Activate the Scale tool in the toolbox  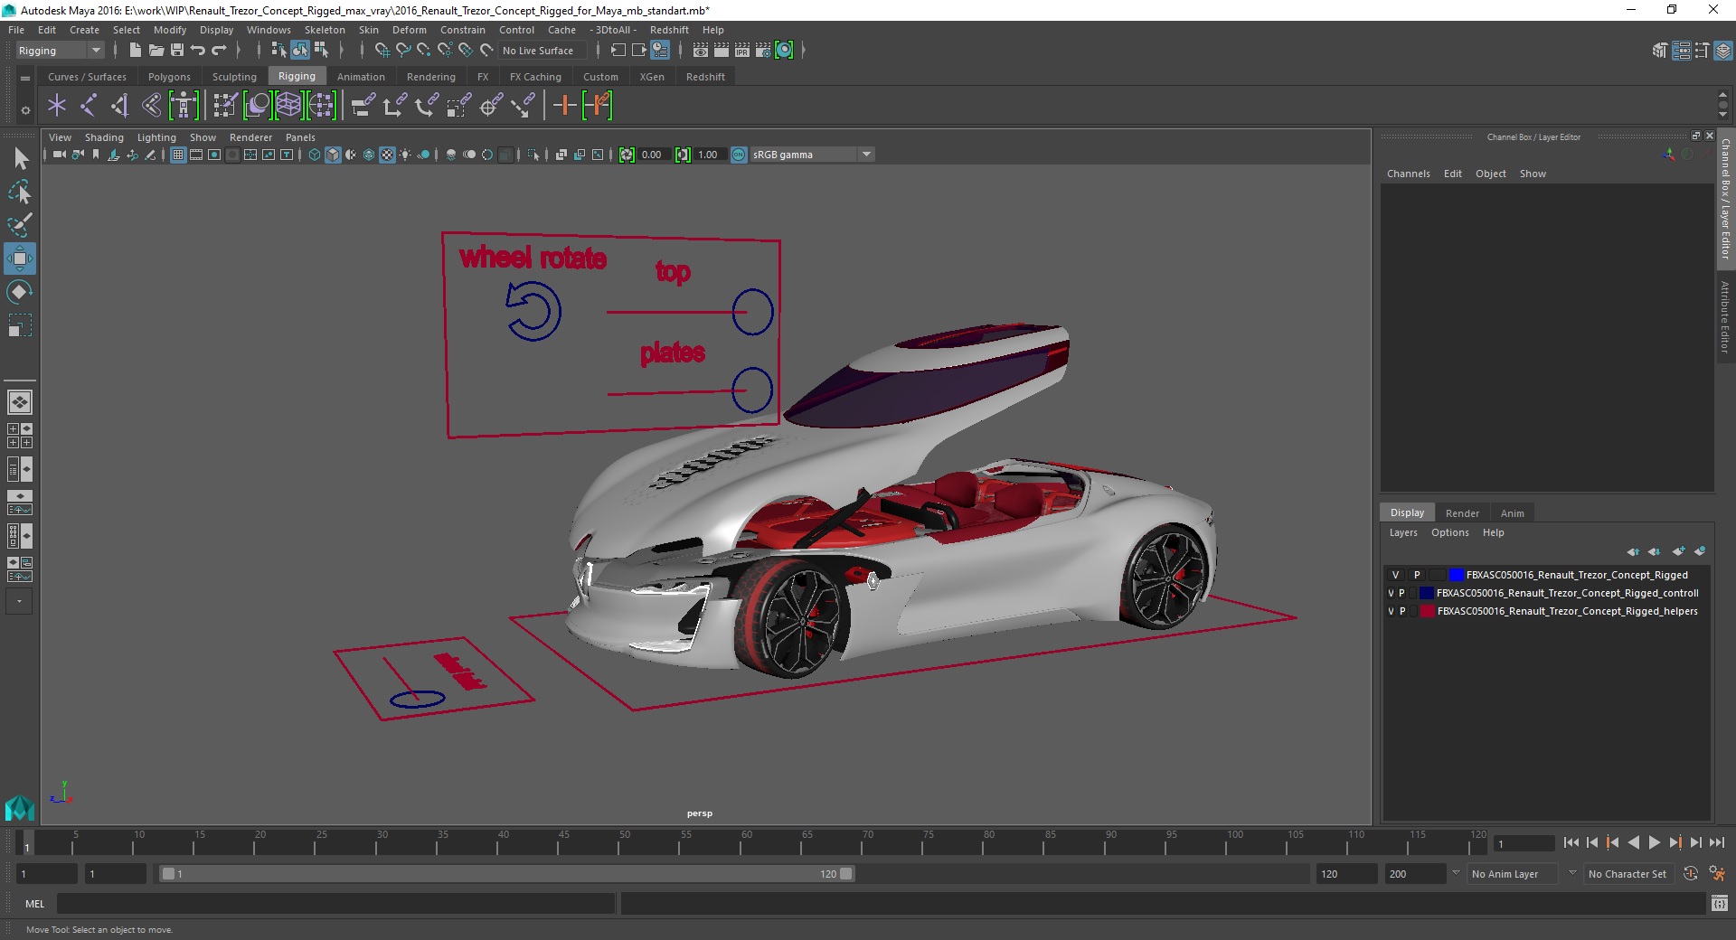(20, 325)
